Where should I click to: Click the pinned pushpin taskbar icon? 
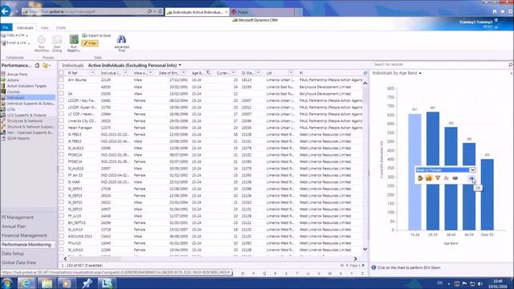[87, 283]
